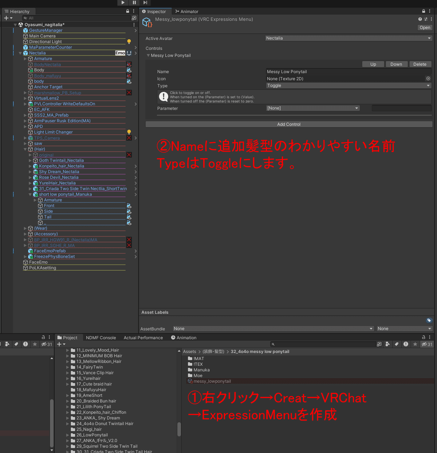The image size is (437, 453).
Task: Select the 19_AmeShort folder in tree
Action: point(89,395)
